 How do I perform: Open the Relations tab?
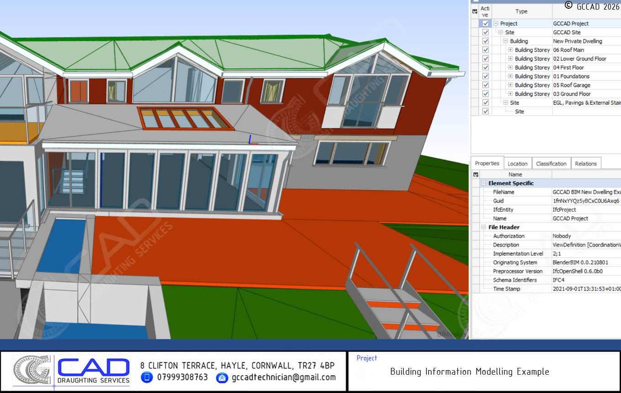point(585,164)
